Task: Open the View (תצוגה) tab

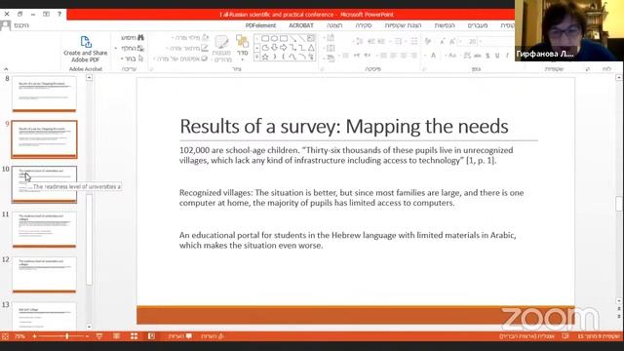Action: (334, 25)
